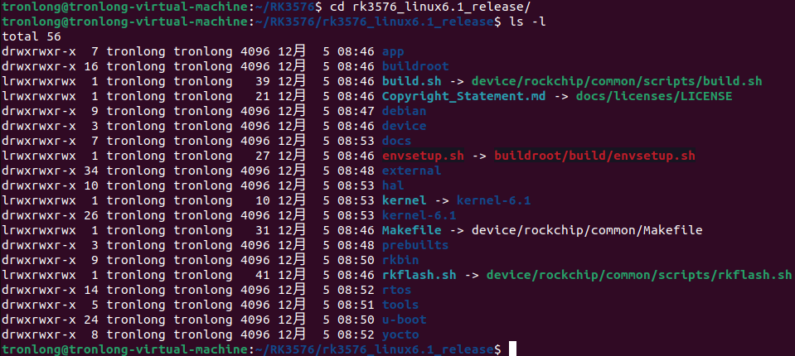Click target path 'device/rockchip/common/scripts/build.sh'

tap(617, 81)
